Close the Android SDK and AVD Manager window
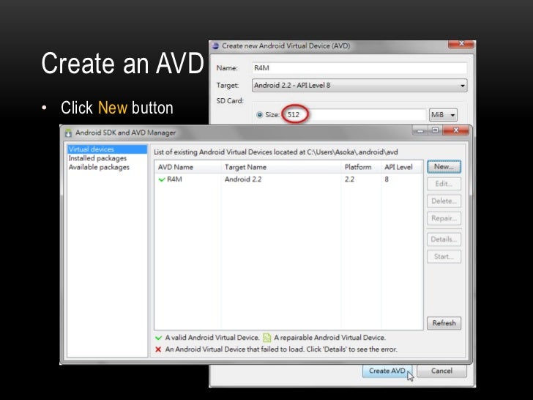 click(456, 130)
